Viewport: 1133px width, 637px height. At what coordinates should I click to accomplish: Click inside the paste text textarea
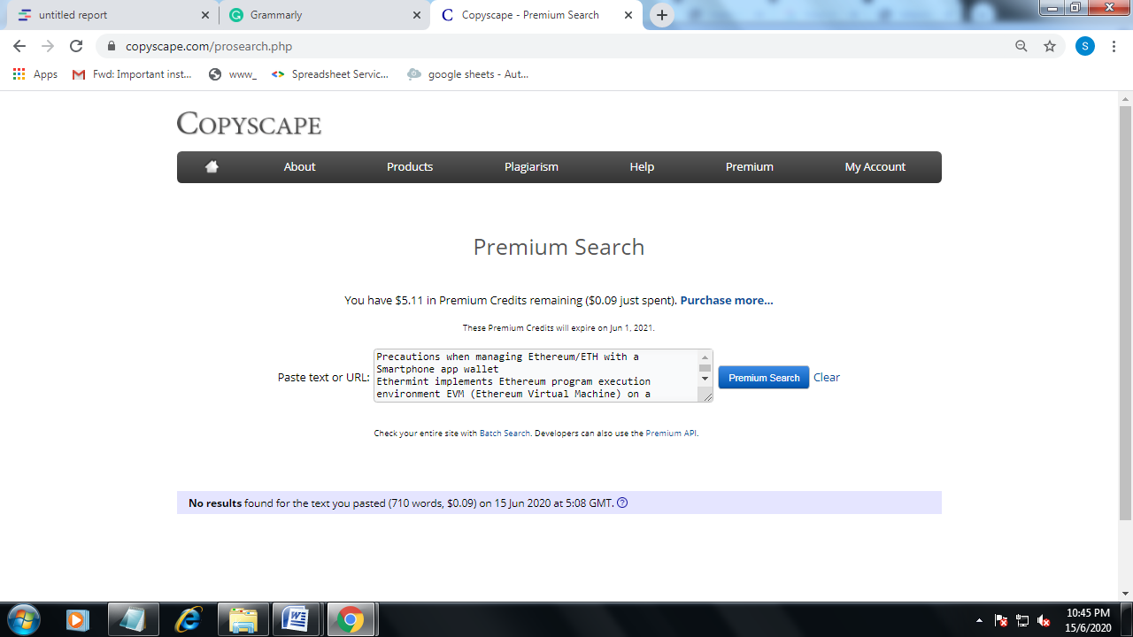pos(536,375)
